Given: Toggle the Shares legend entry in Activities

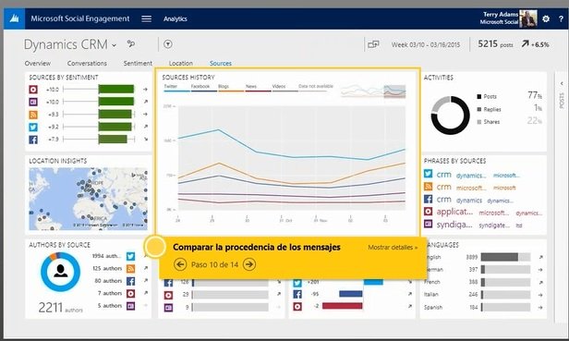Looking at the screenshot, I should 488,122.
